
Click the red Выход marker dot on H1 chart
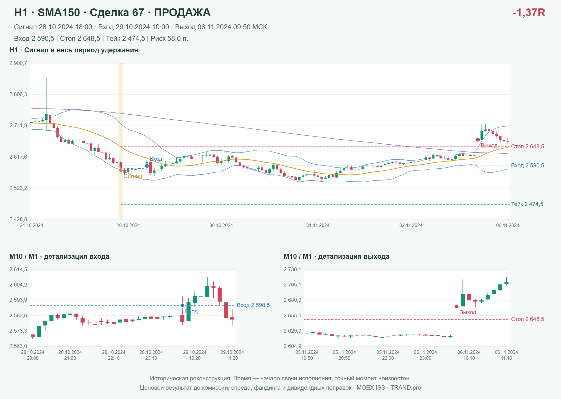(478, 140)
